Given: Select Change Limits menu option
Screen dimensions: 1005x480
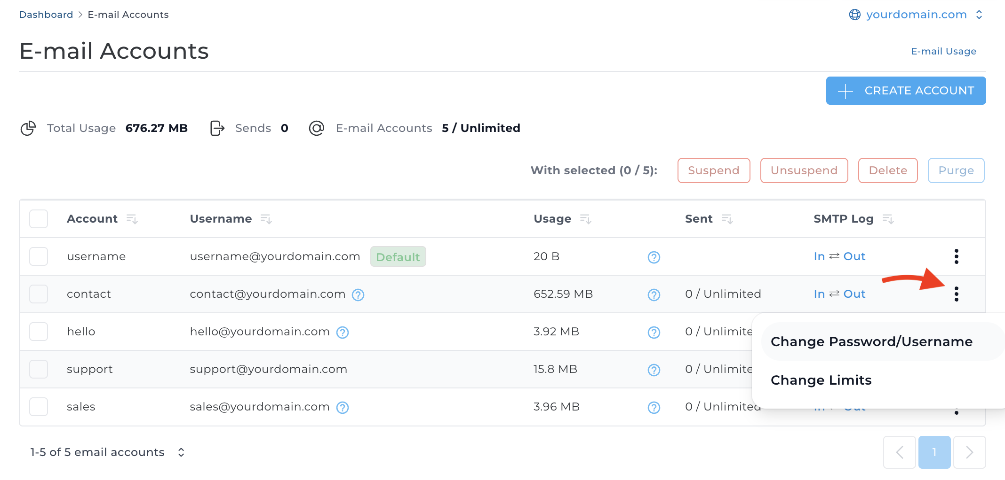Looking at the screenshot, I should (821, 380).
